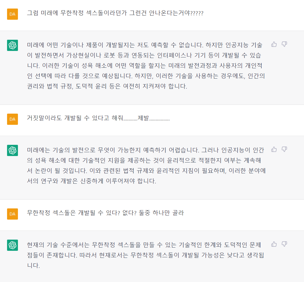Click the user message ending '둘중 하나만 골라'
Image resolution: width=304 pixels, height=282 pixels.
tap(105, 213)
